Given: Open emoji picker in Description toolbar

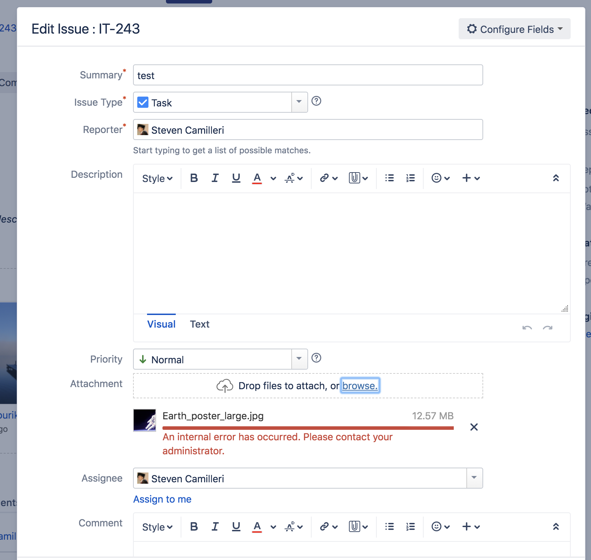Looking at the screenshot, I should 440,178.
